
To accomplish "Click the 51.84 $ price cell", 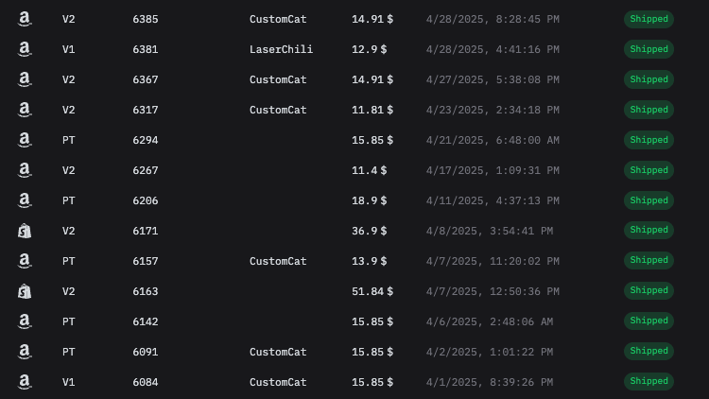I will [372, 291].
